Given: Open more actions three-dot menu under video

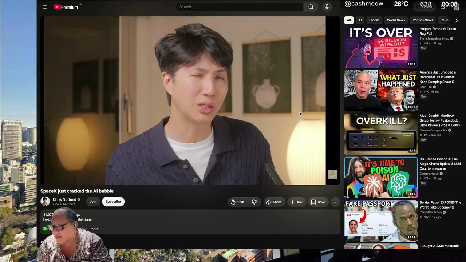Looking at the screenshot, I should click(x=335, y=202).
